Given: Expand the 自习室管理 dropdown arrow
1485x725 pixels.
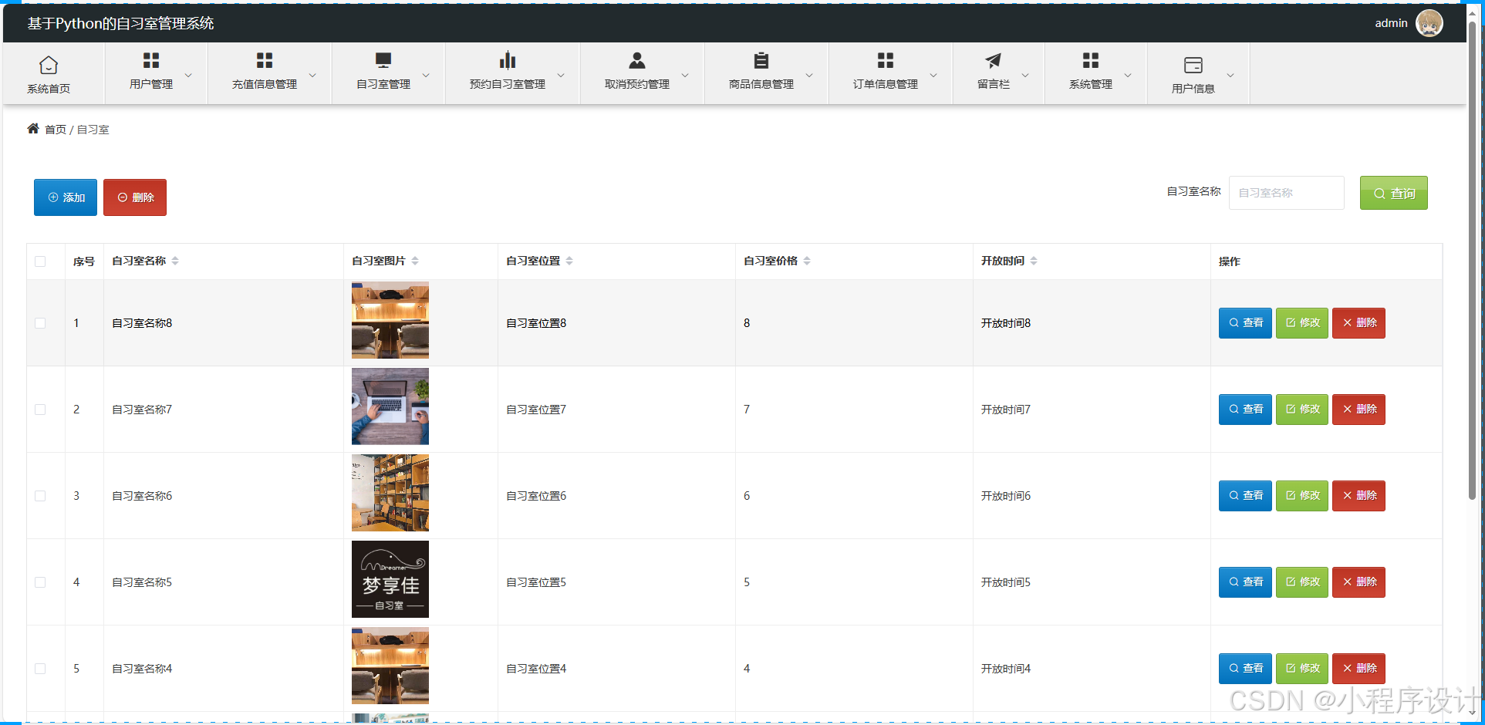Looking at the screenshot, I should coord(426,75).
